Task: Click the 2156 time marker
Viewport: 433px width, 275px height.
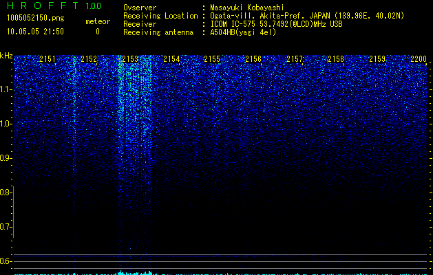Action: (253, 59)
